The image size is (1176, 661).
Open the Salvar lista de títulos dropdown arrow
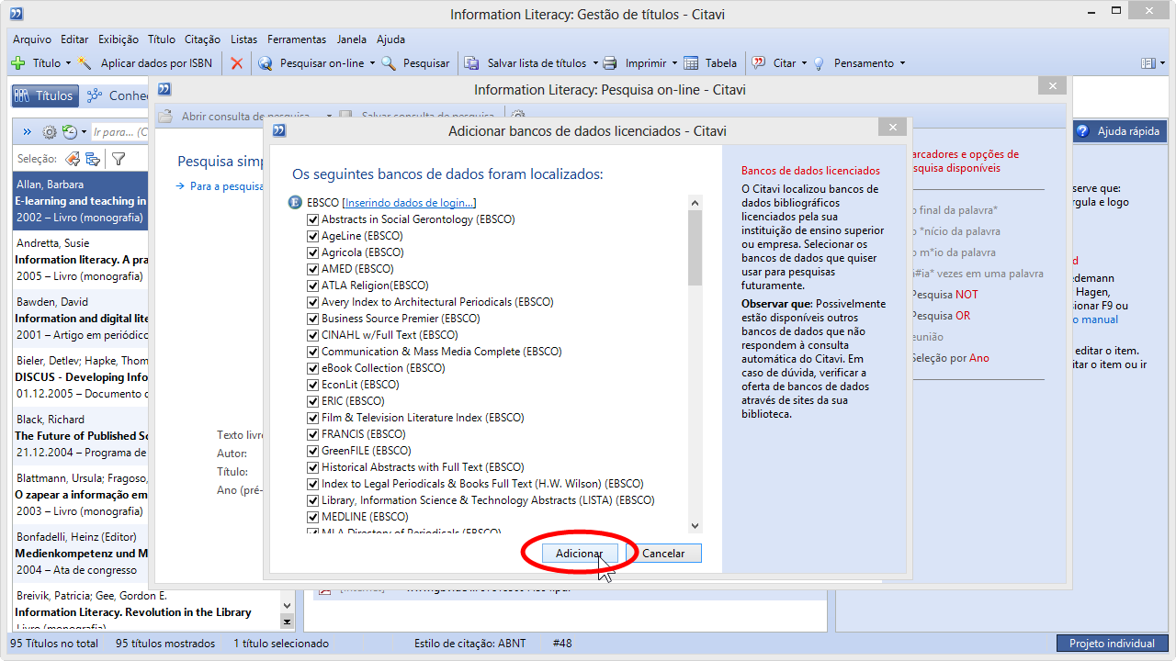point(594,63)
